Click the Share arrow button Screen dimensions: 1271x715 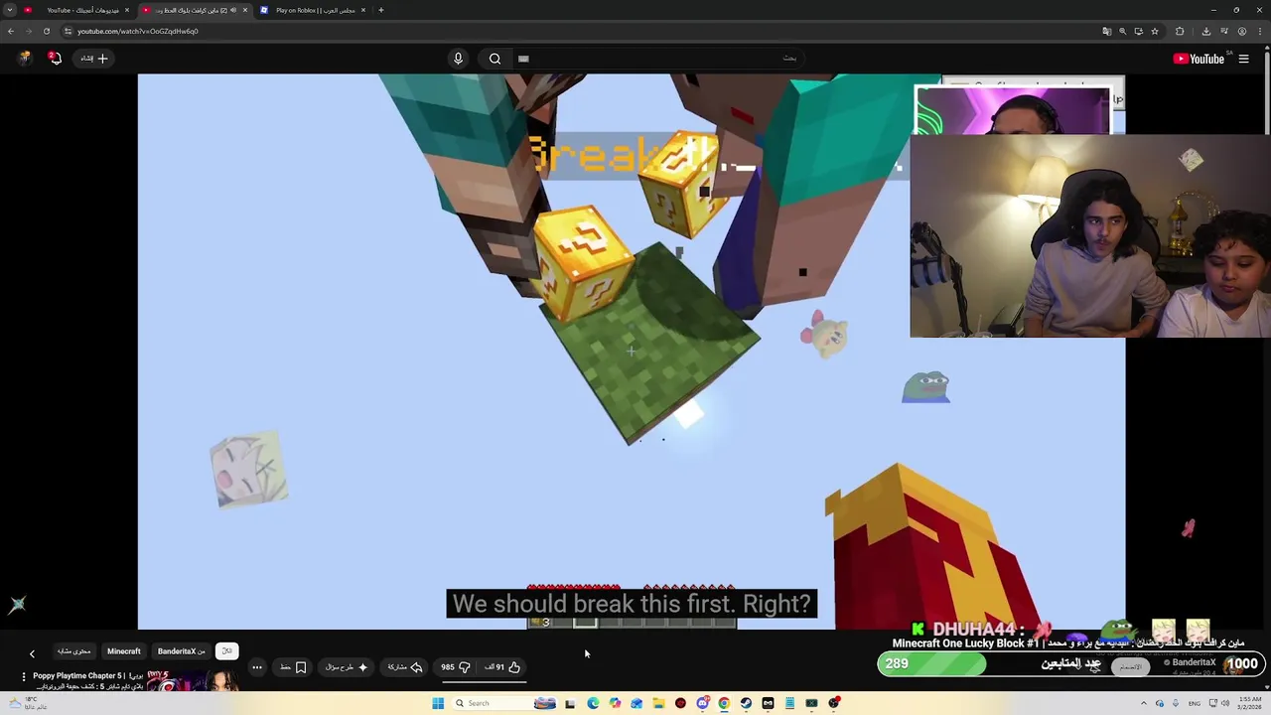405,667
